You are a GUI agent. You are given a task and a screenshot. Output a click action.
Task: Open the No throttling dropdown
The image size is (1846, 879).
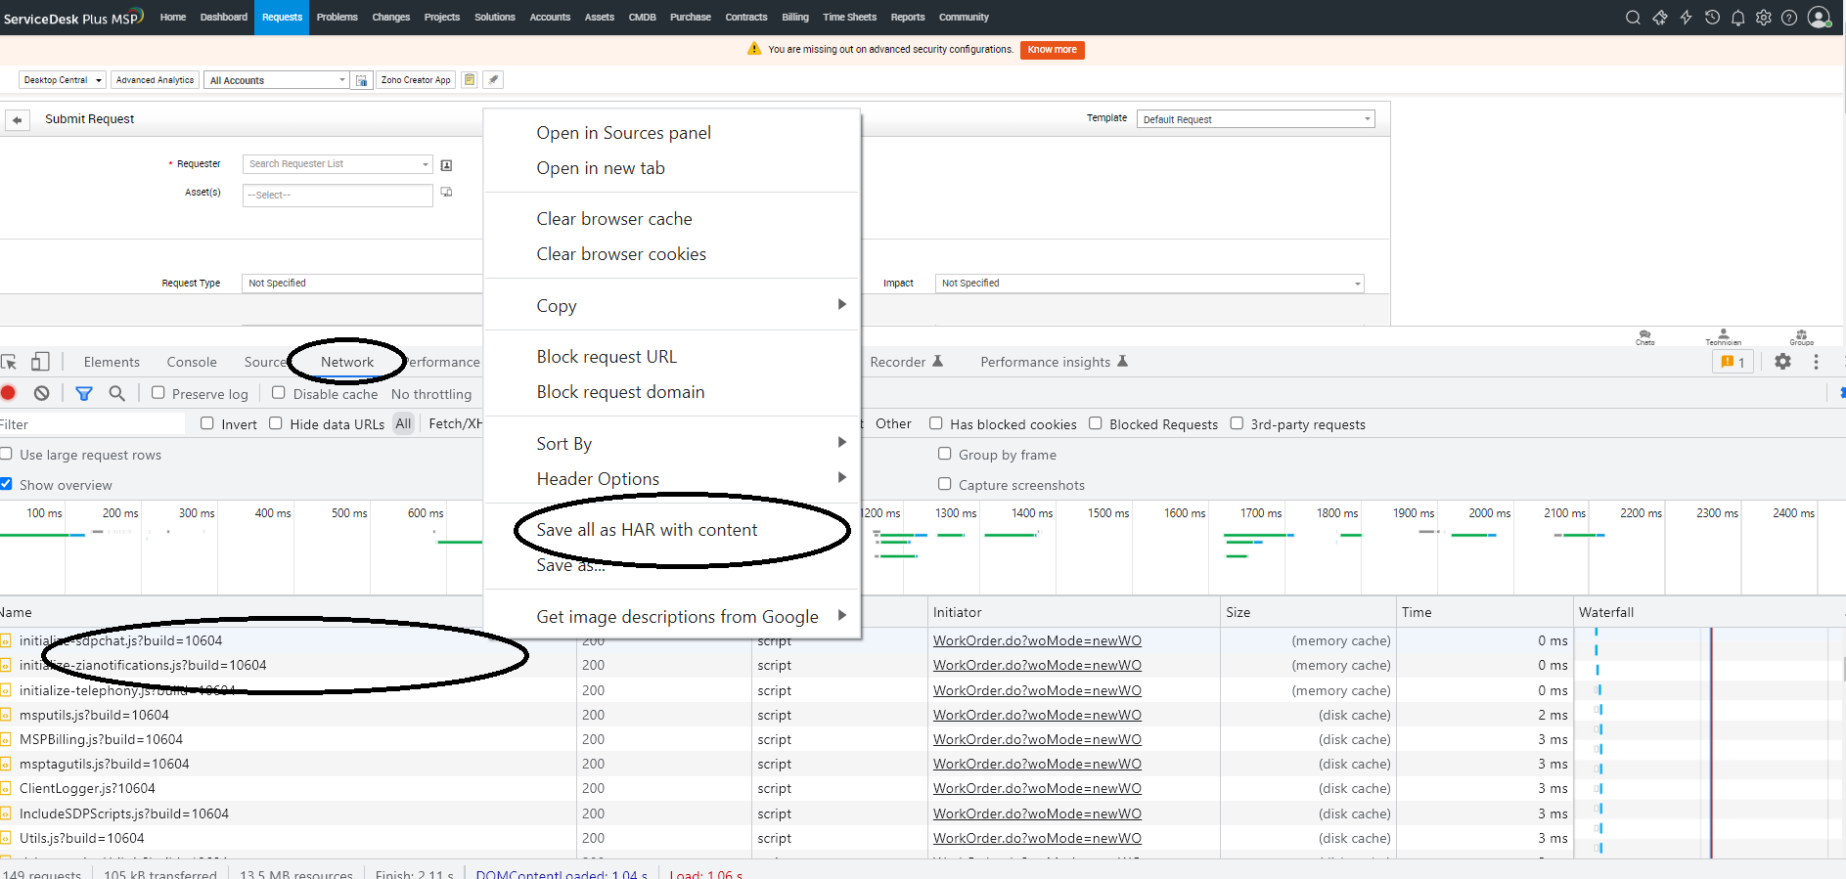click(431, 394)
